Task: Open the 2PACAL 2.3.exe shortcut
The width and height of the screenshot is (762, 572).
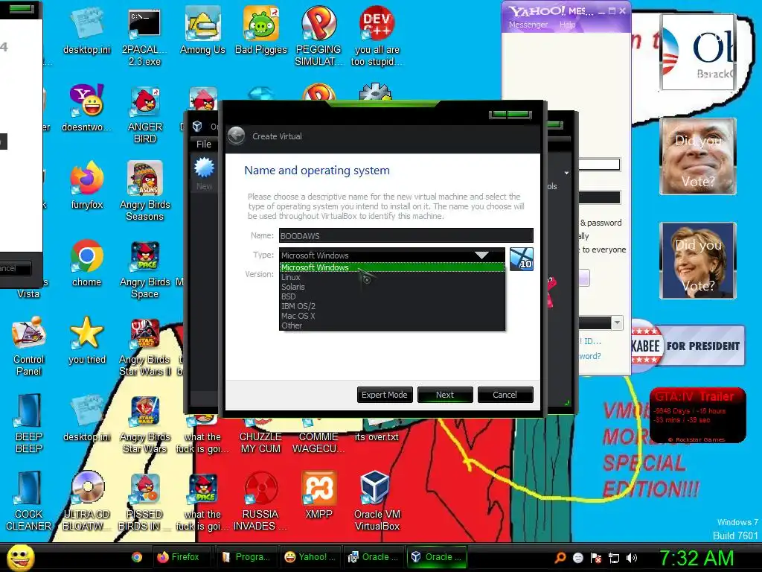Action: (x=144, y=37)
